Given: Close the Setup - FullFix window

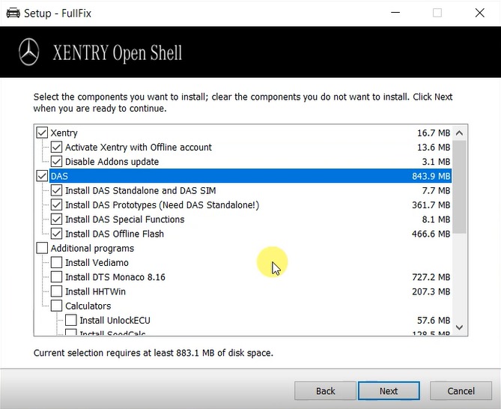Looking at the screenshot, I should 479,13.
